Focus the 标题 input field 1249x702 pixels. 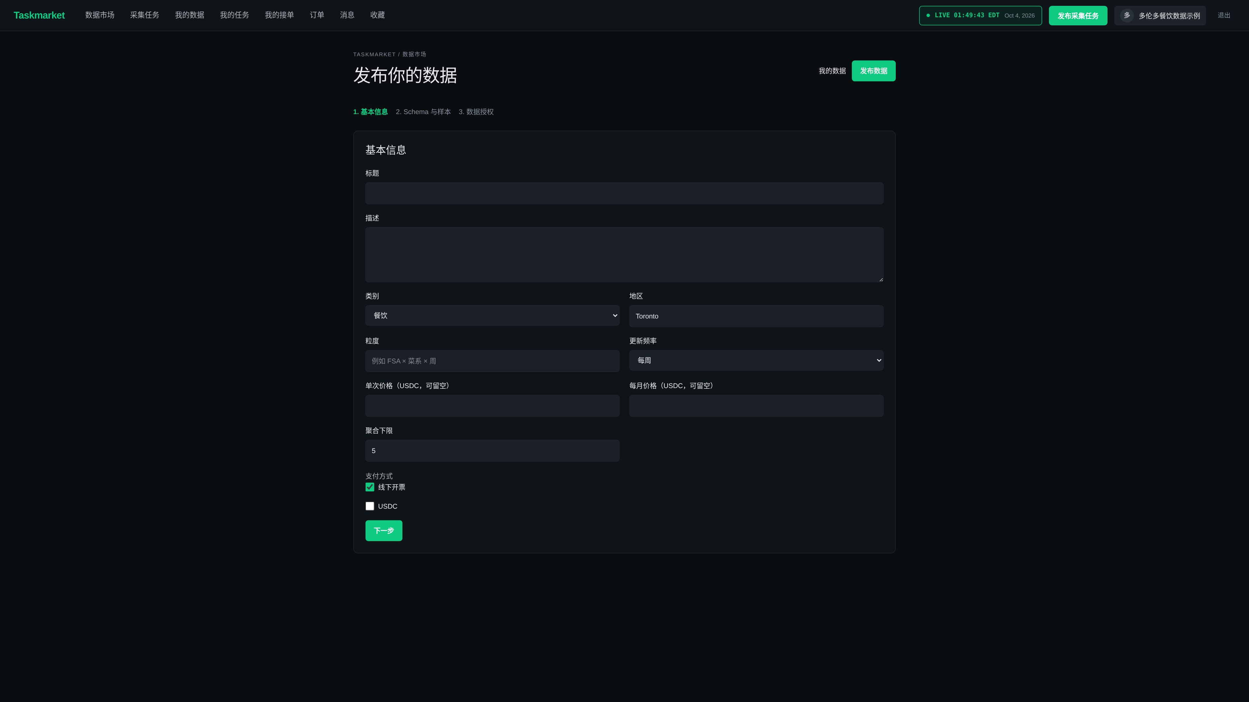[624, 193]
